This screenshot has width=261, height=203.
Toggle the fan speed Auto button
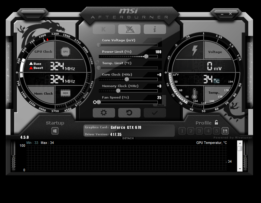point(161,105)
